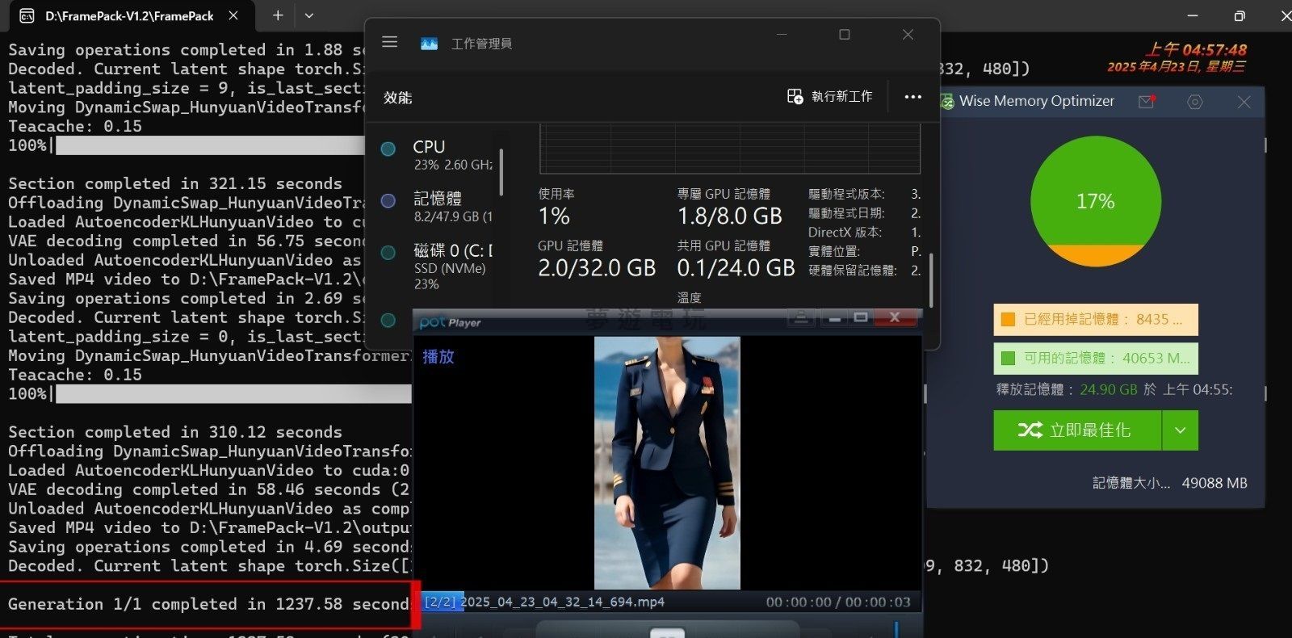Add a new terminal tab
1292x638 pixels.
pyautogui.click(x=278, y=15)
